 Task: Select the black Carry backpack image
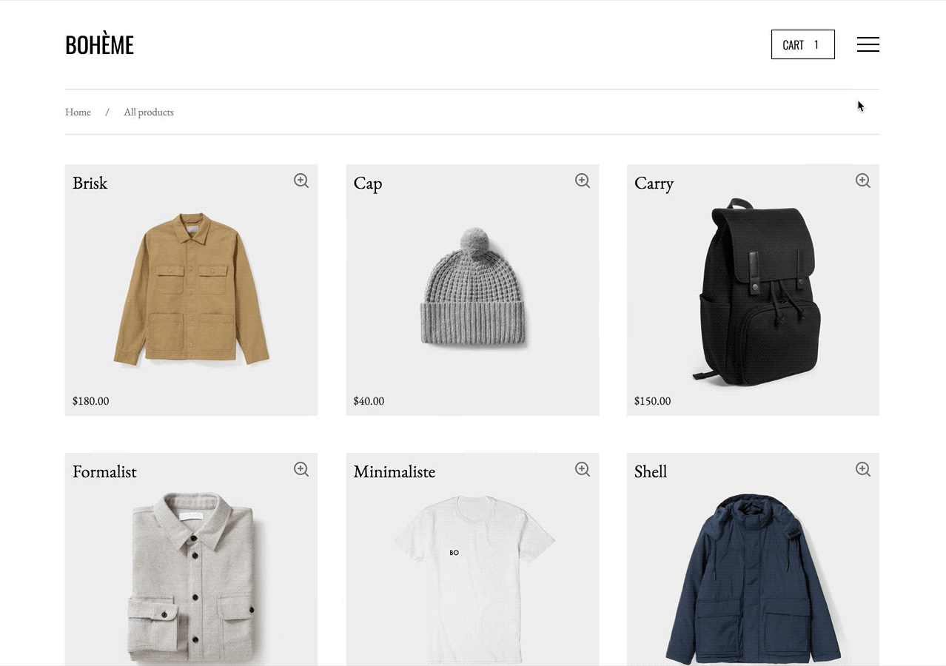[755, 291]
